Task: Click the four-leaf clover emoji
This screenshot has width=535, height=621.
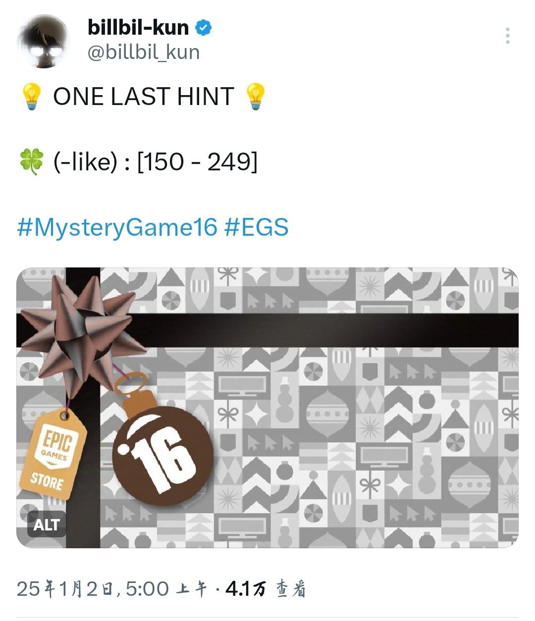Action: click(31, 162)
